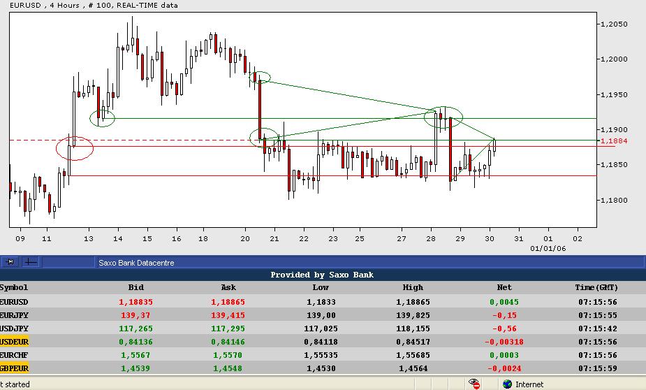Click the Internet zone label in status bar
This screenshot has width=646, height=390.
529,384
